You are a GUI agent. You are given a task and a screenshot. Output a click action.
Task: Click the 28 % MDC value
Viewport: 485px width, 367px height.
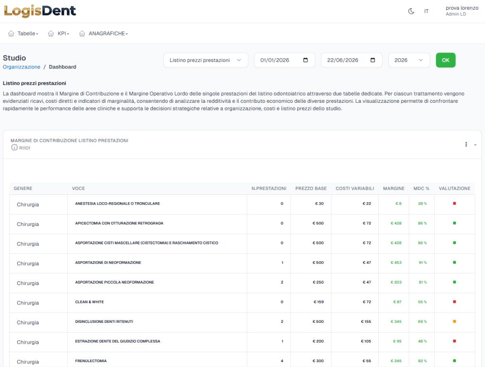pyautogui.click(x=422, y=204)
